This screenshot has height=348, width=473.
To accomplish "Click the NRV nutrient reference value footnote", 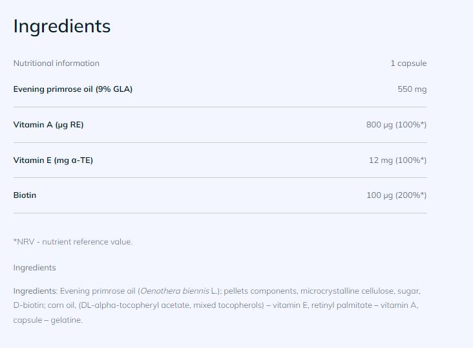I will point(73,242).
